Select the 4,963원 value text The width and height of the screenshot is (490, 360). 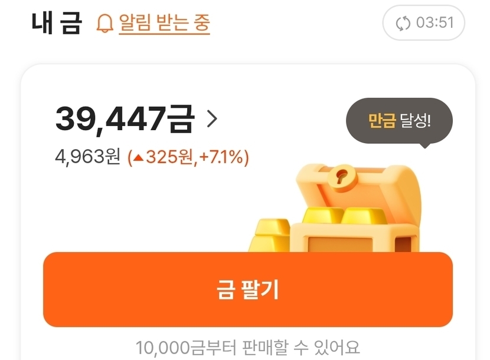point(87,157)
